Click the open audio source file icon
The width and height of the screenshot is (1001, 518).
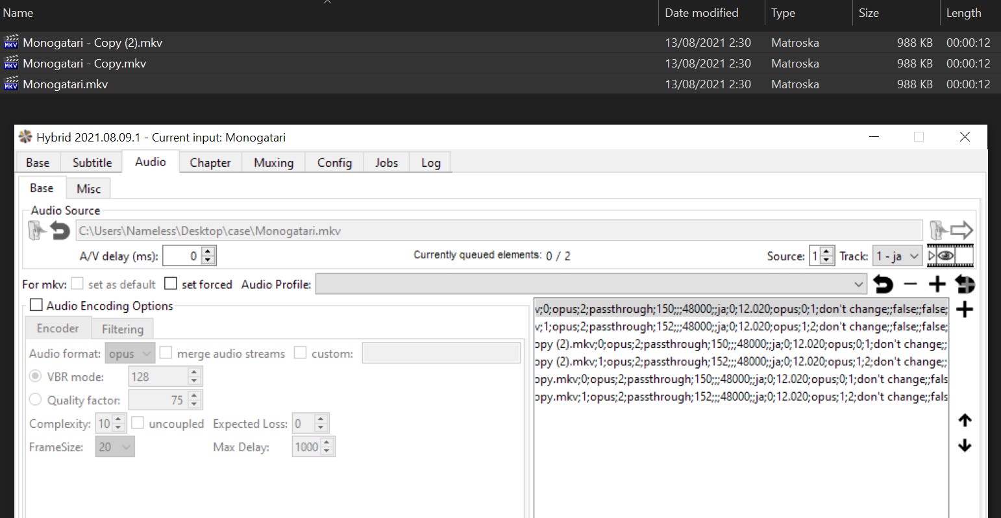[x=37, y=230]
